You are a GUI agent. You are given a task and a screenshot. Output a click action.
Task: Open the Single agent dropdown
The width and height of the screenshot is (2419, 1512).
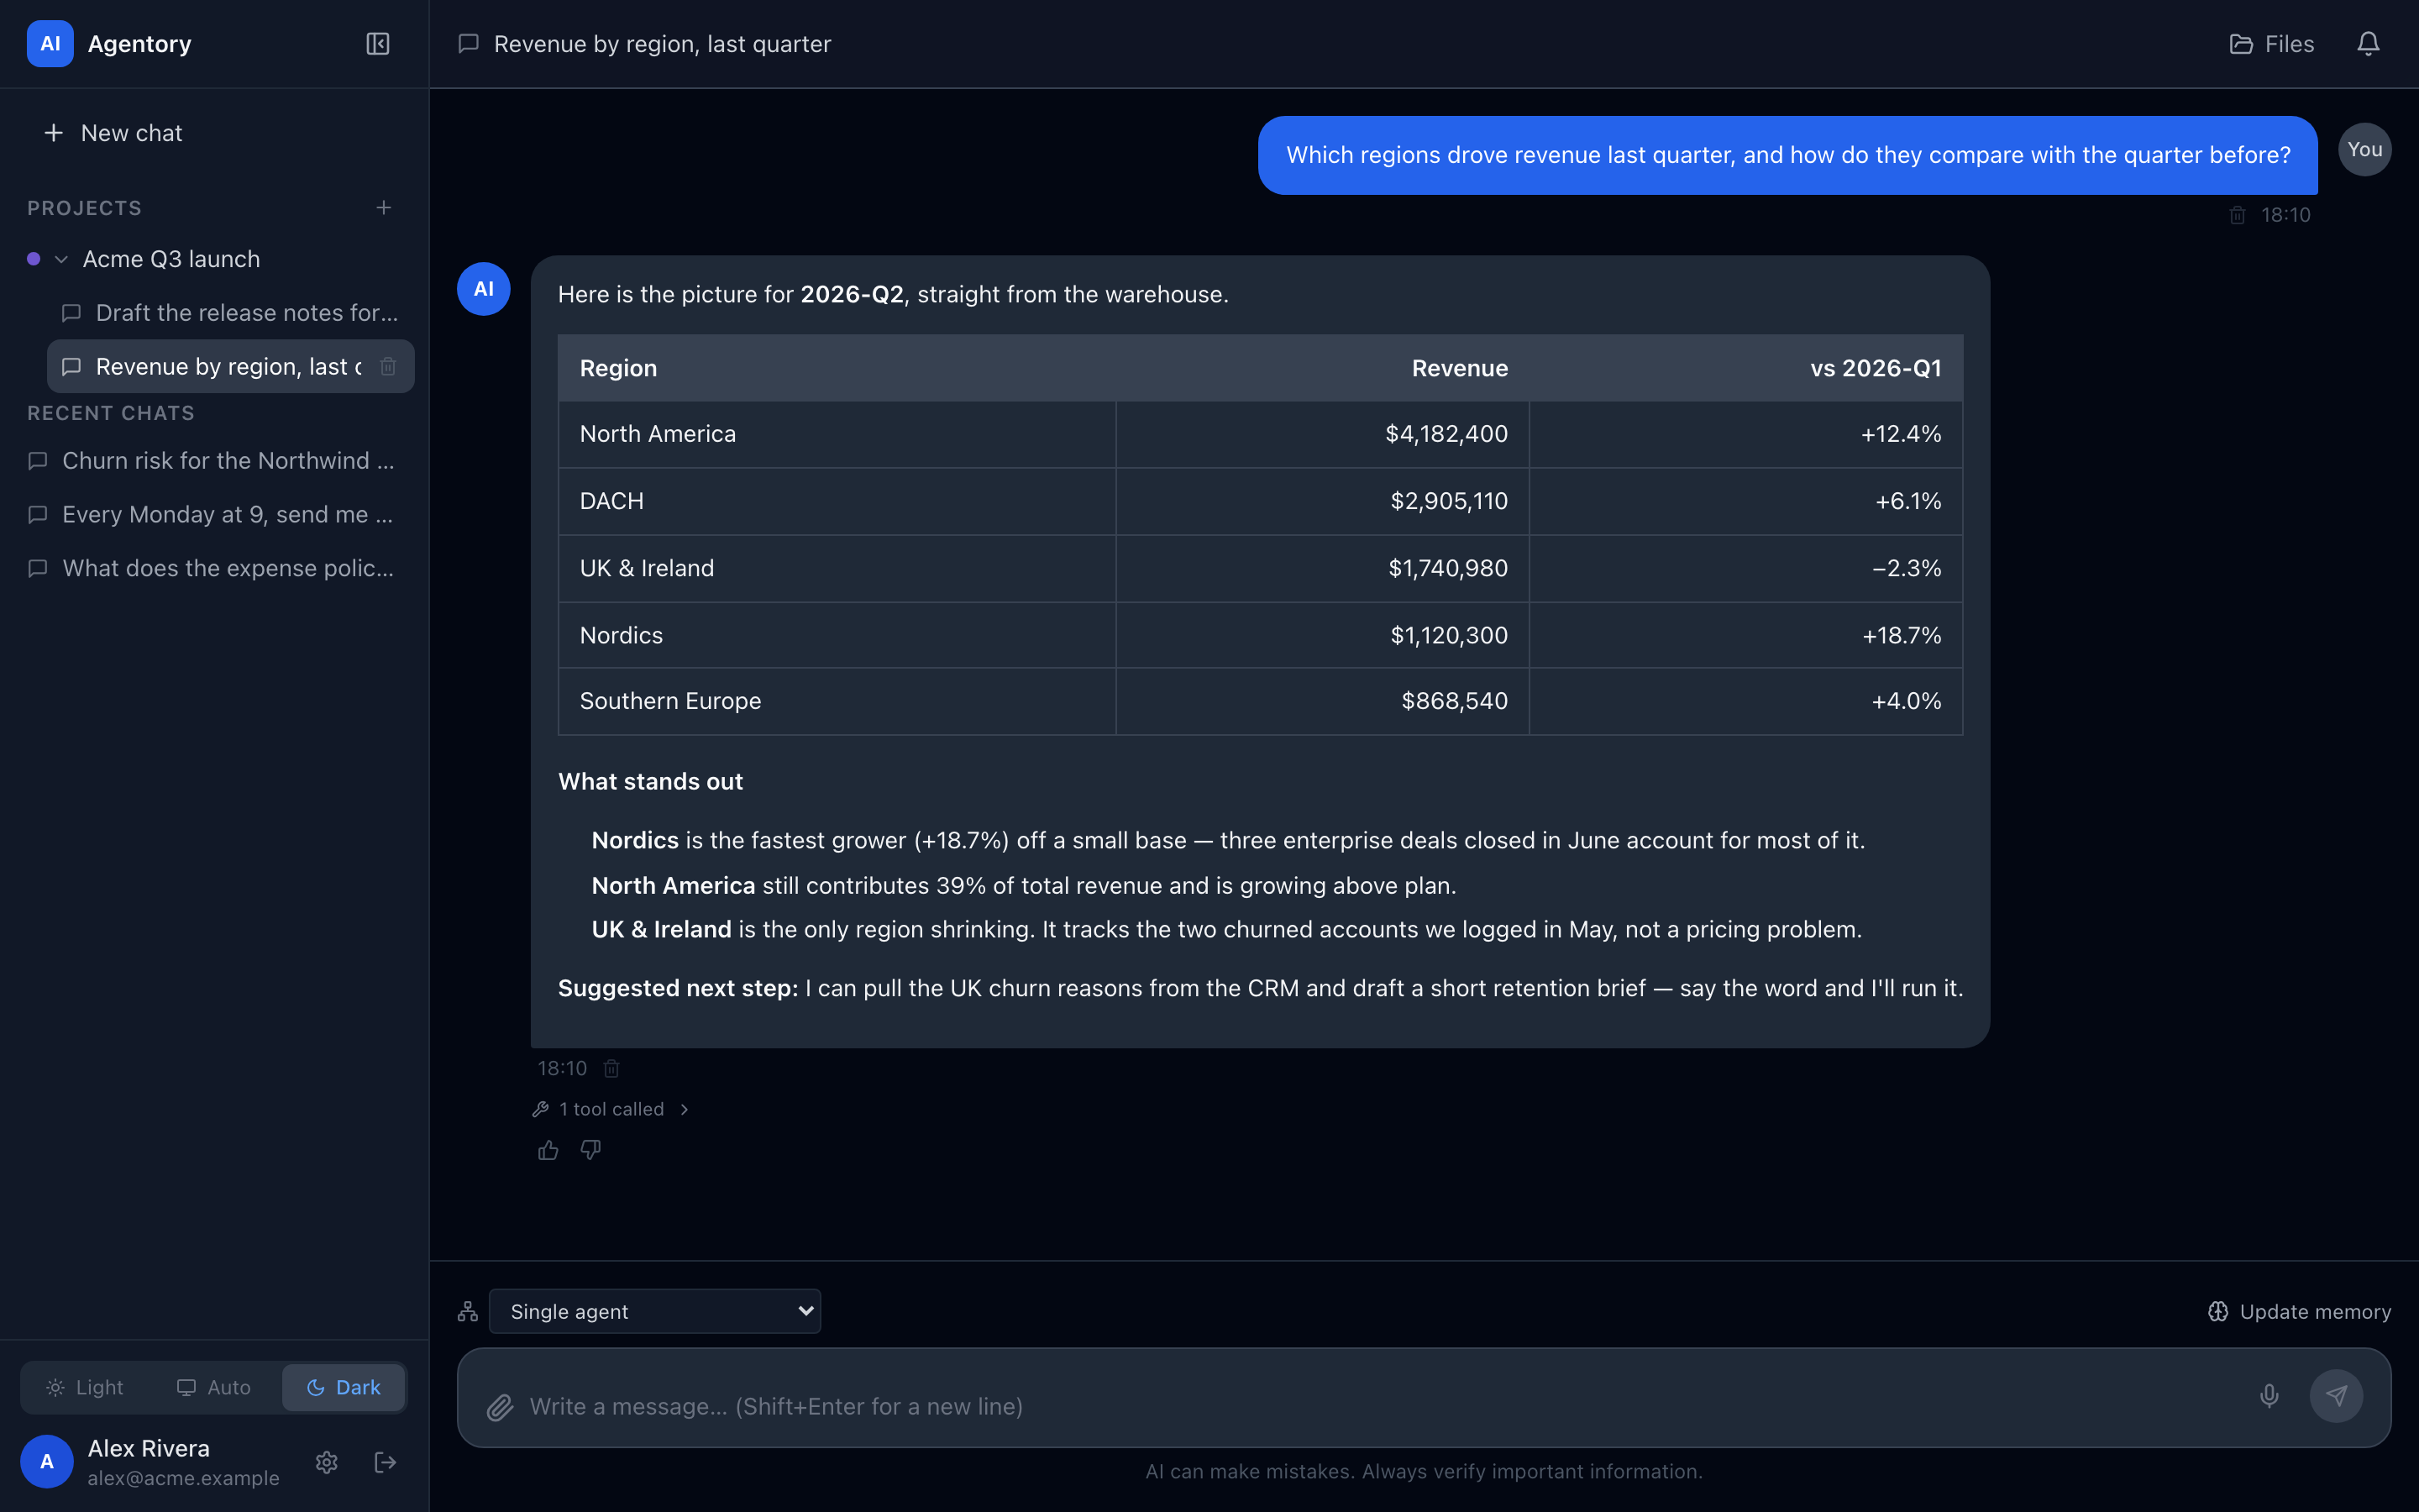(655, 1311)
